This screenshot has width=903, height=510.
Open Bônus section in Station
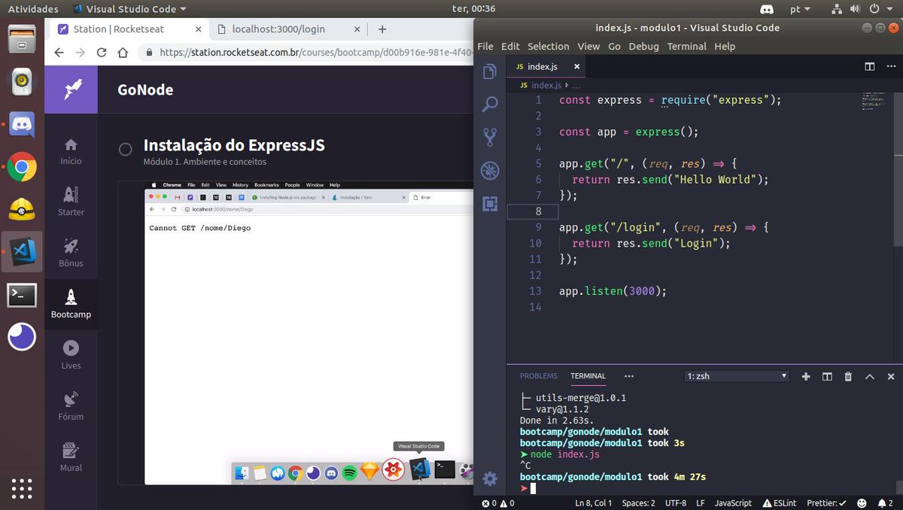(71, 253)
